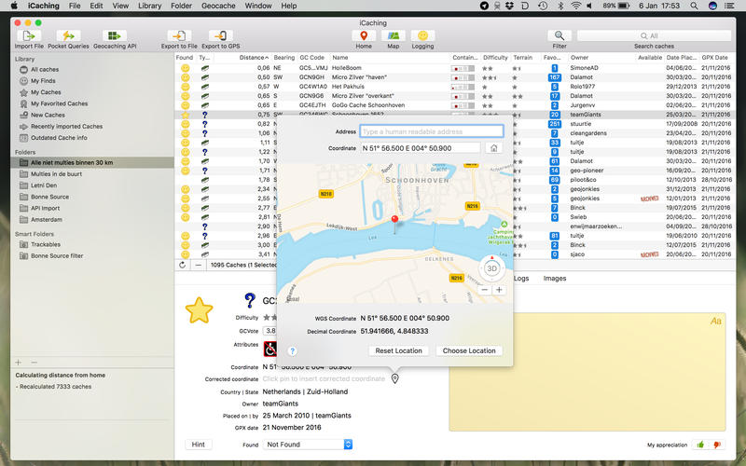Click the green thumbs-up appreciation button
Image resolution: width=746 pixels, height=466 pixels.
700,445
